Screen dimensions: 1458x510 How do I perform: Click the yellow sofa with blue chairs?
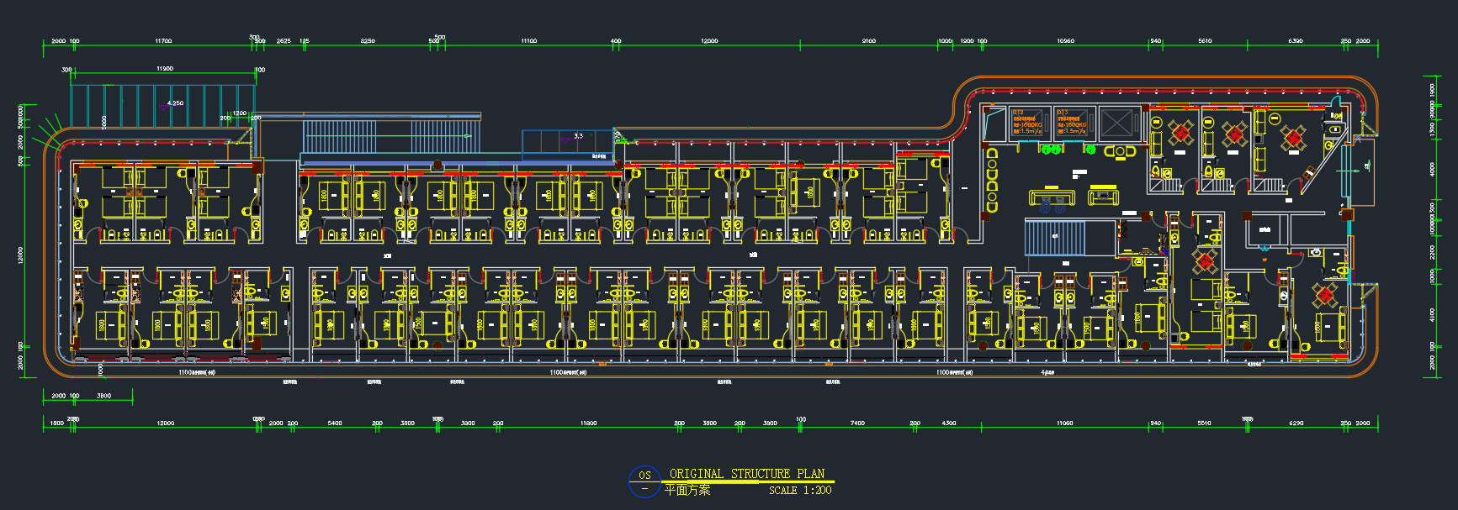pyautogui.click(x=1052, y=200)
